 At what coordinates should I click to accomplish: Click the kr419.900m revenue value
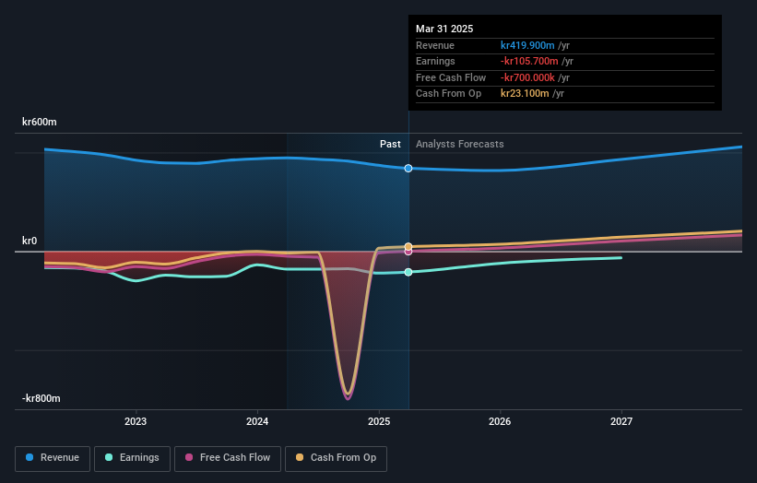(527, 45)
